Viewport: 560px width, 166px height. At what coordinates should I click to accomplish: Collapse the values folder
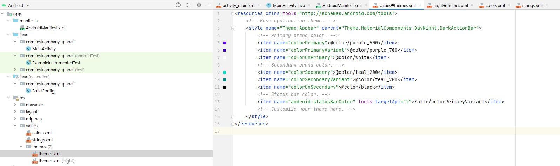pos(15,126)
